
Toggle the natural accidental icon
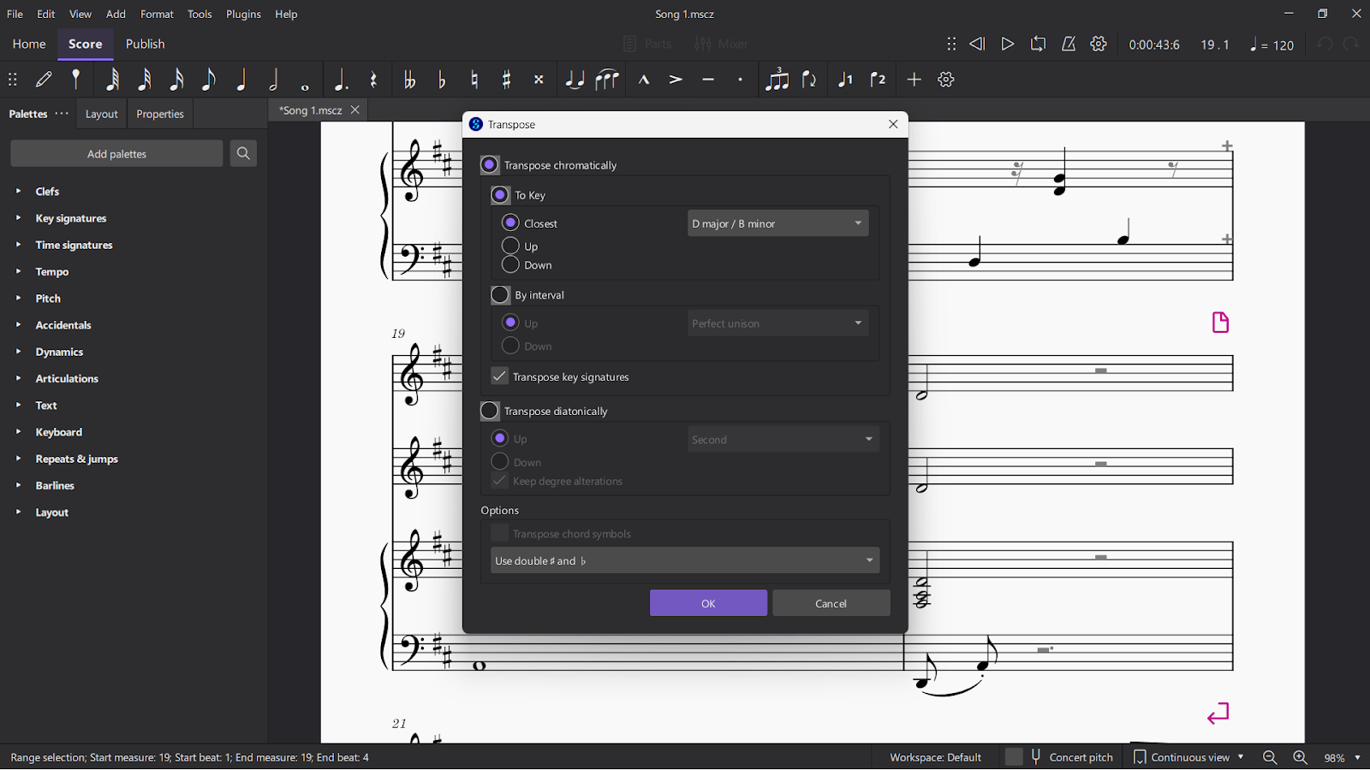click(474, 80)
